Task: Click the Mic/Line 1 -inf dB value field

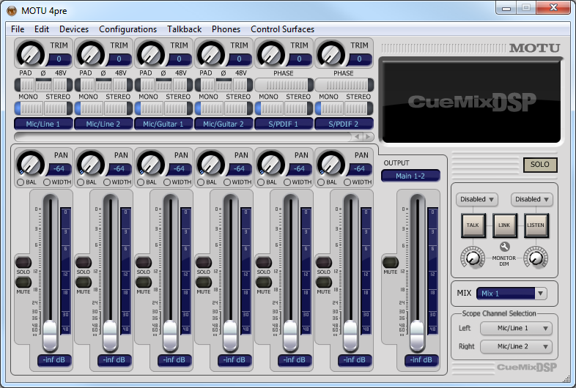Action: coord(54,360)
